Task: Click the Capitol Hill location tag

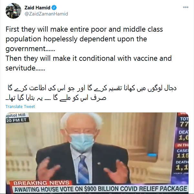Action: 16,115
